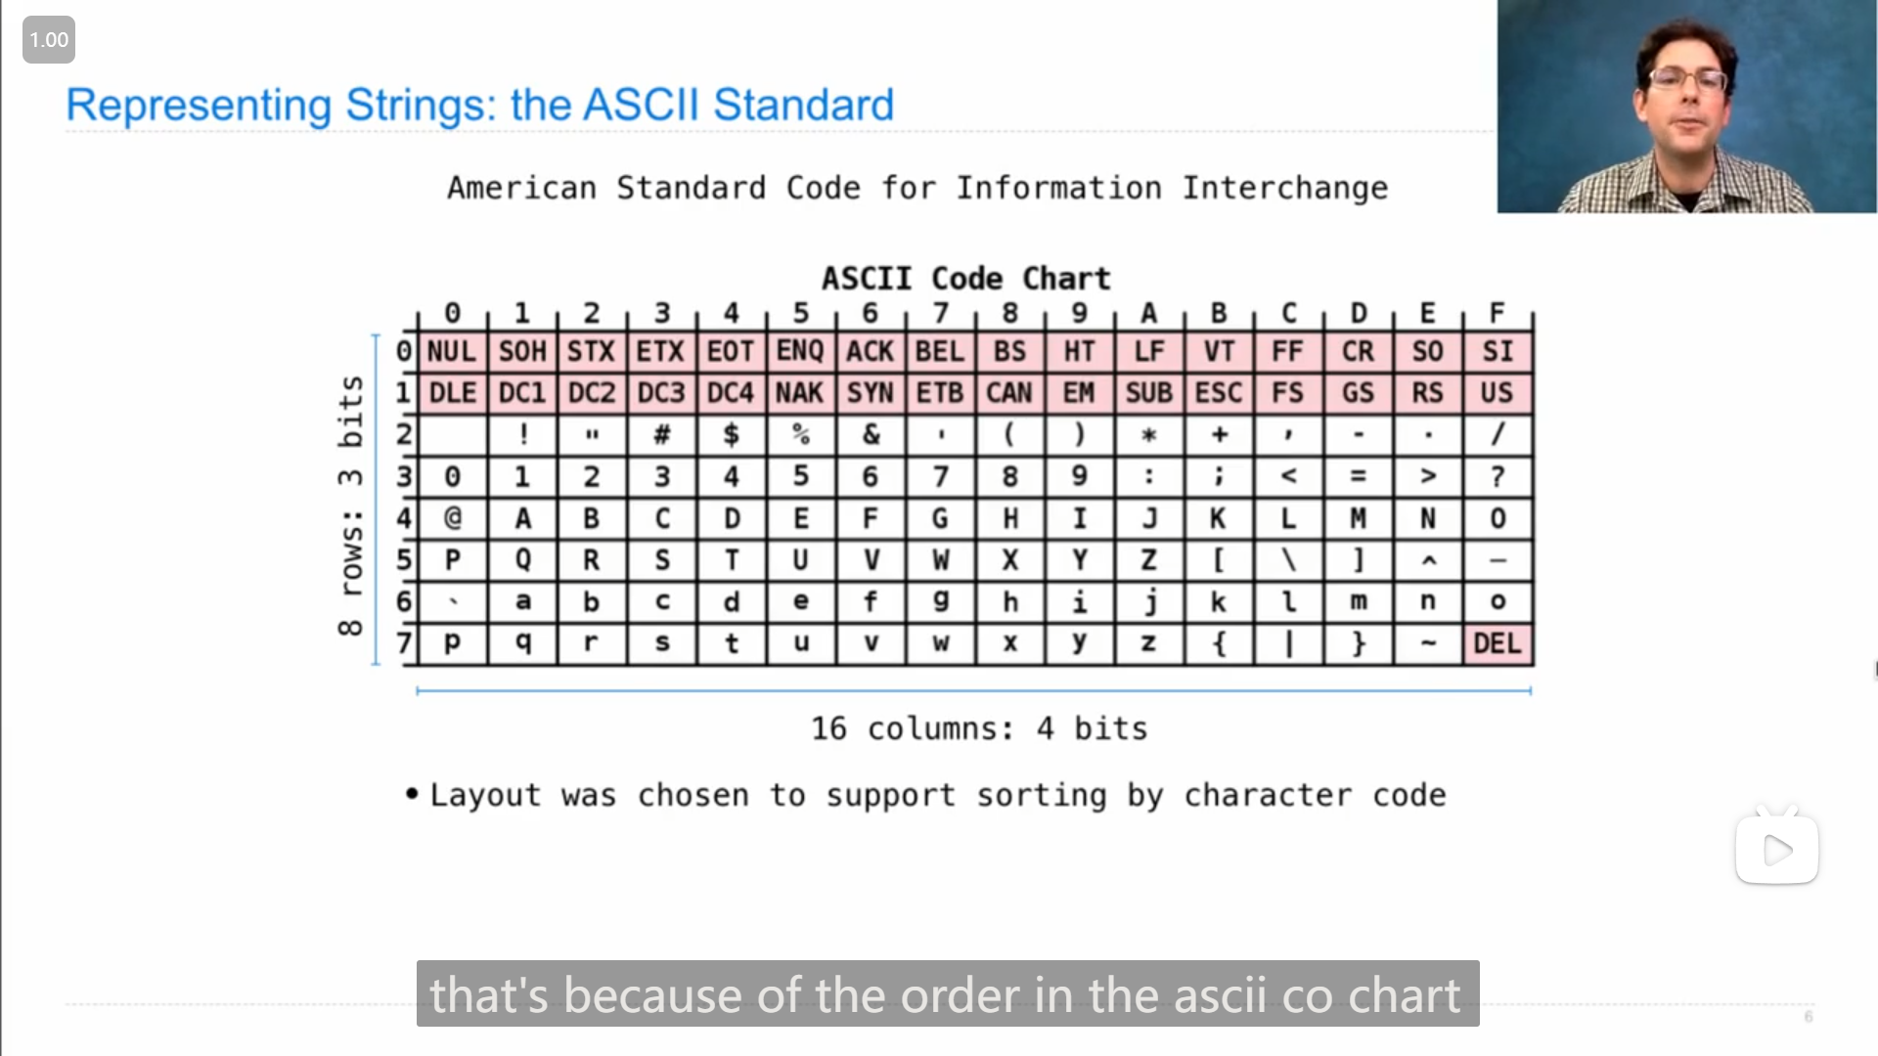
Task: Click the @ symbol cell in row 4
Action: (x=452, y=518)
